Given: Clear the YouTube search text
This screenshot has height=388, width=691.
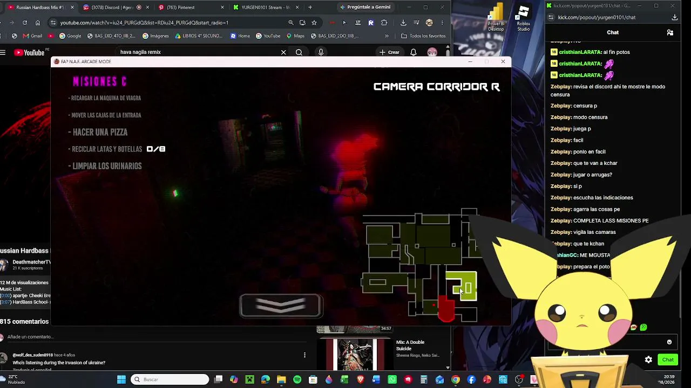Looking at the screenshot, I should [283, 52].
